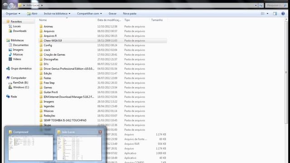Select the Guitar Pro 6 folder icon

(x=41, y=92)
